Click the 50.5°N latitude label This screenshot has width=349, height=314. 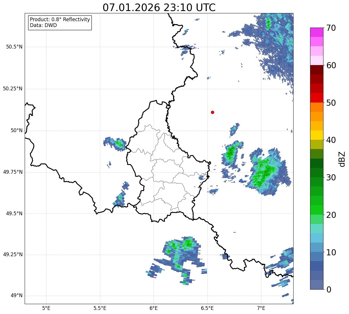click(x=14, y=47)
